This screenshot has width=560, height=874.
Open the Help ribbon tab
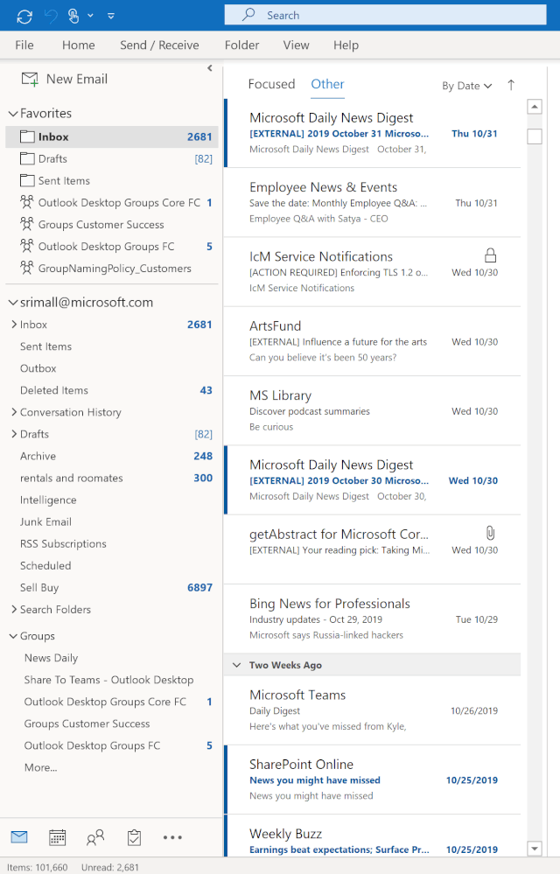(346, 45)
